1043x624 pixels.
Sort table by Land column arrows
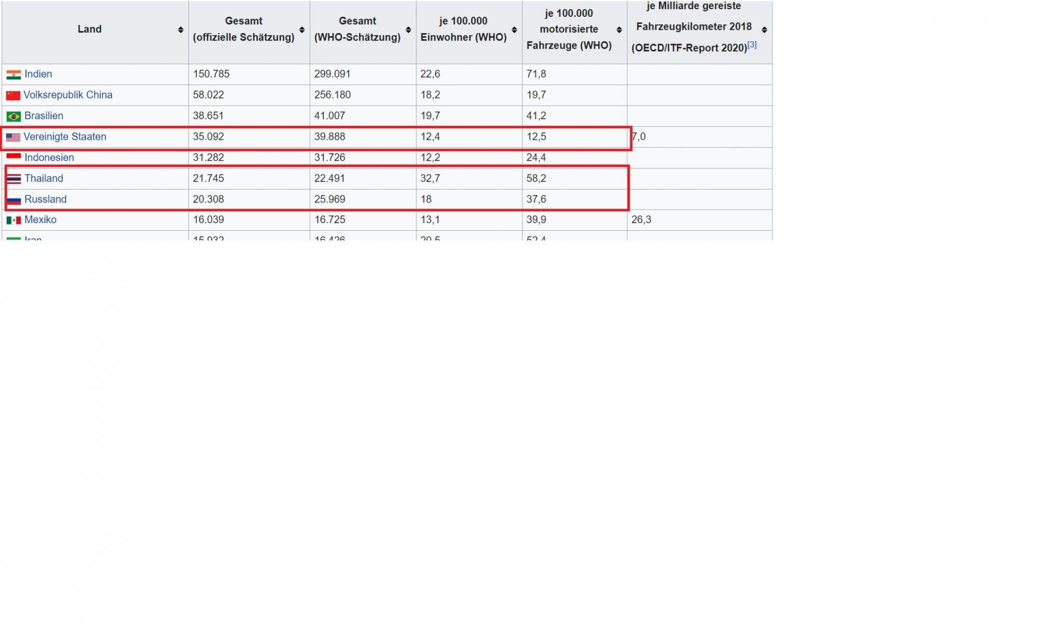pos(180,30)
